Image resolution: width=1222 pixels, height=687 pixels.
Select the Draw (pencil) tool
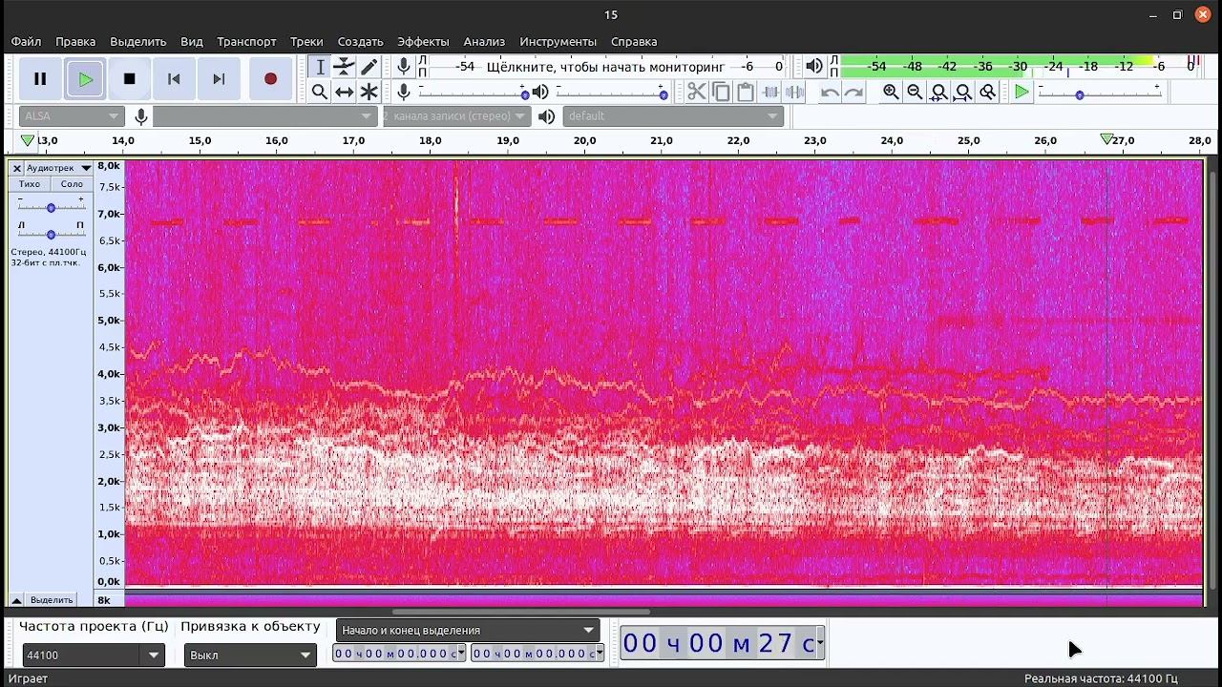(x=369, y=67)
